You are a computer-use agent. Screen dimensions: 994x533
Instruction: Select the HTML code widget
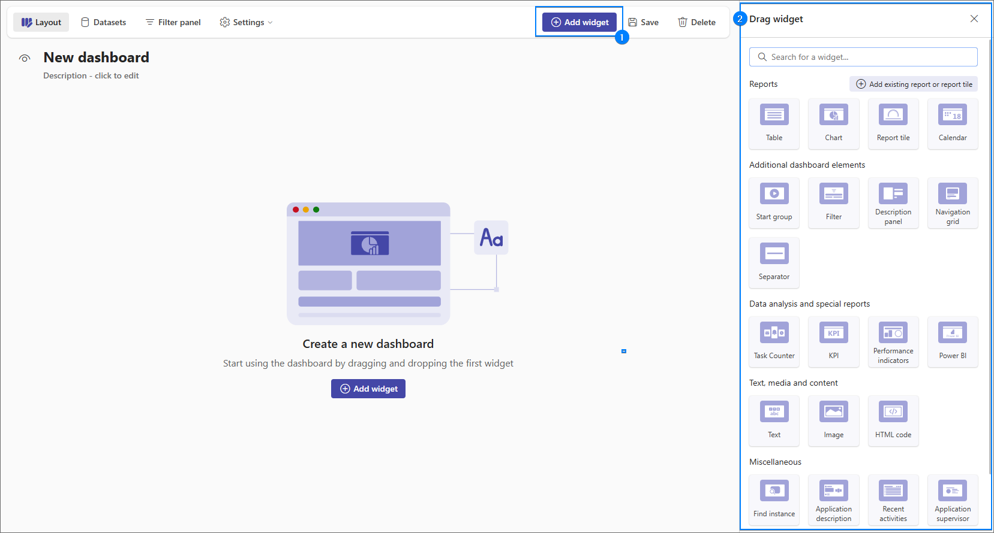coord(893,420)
